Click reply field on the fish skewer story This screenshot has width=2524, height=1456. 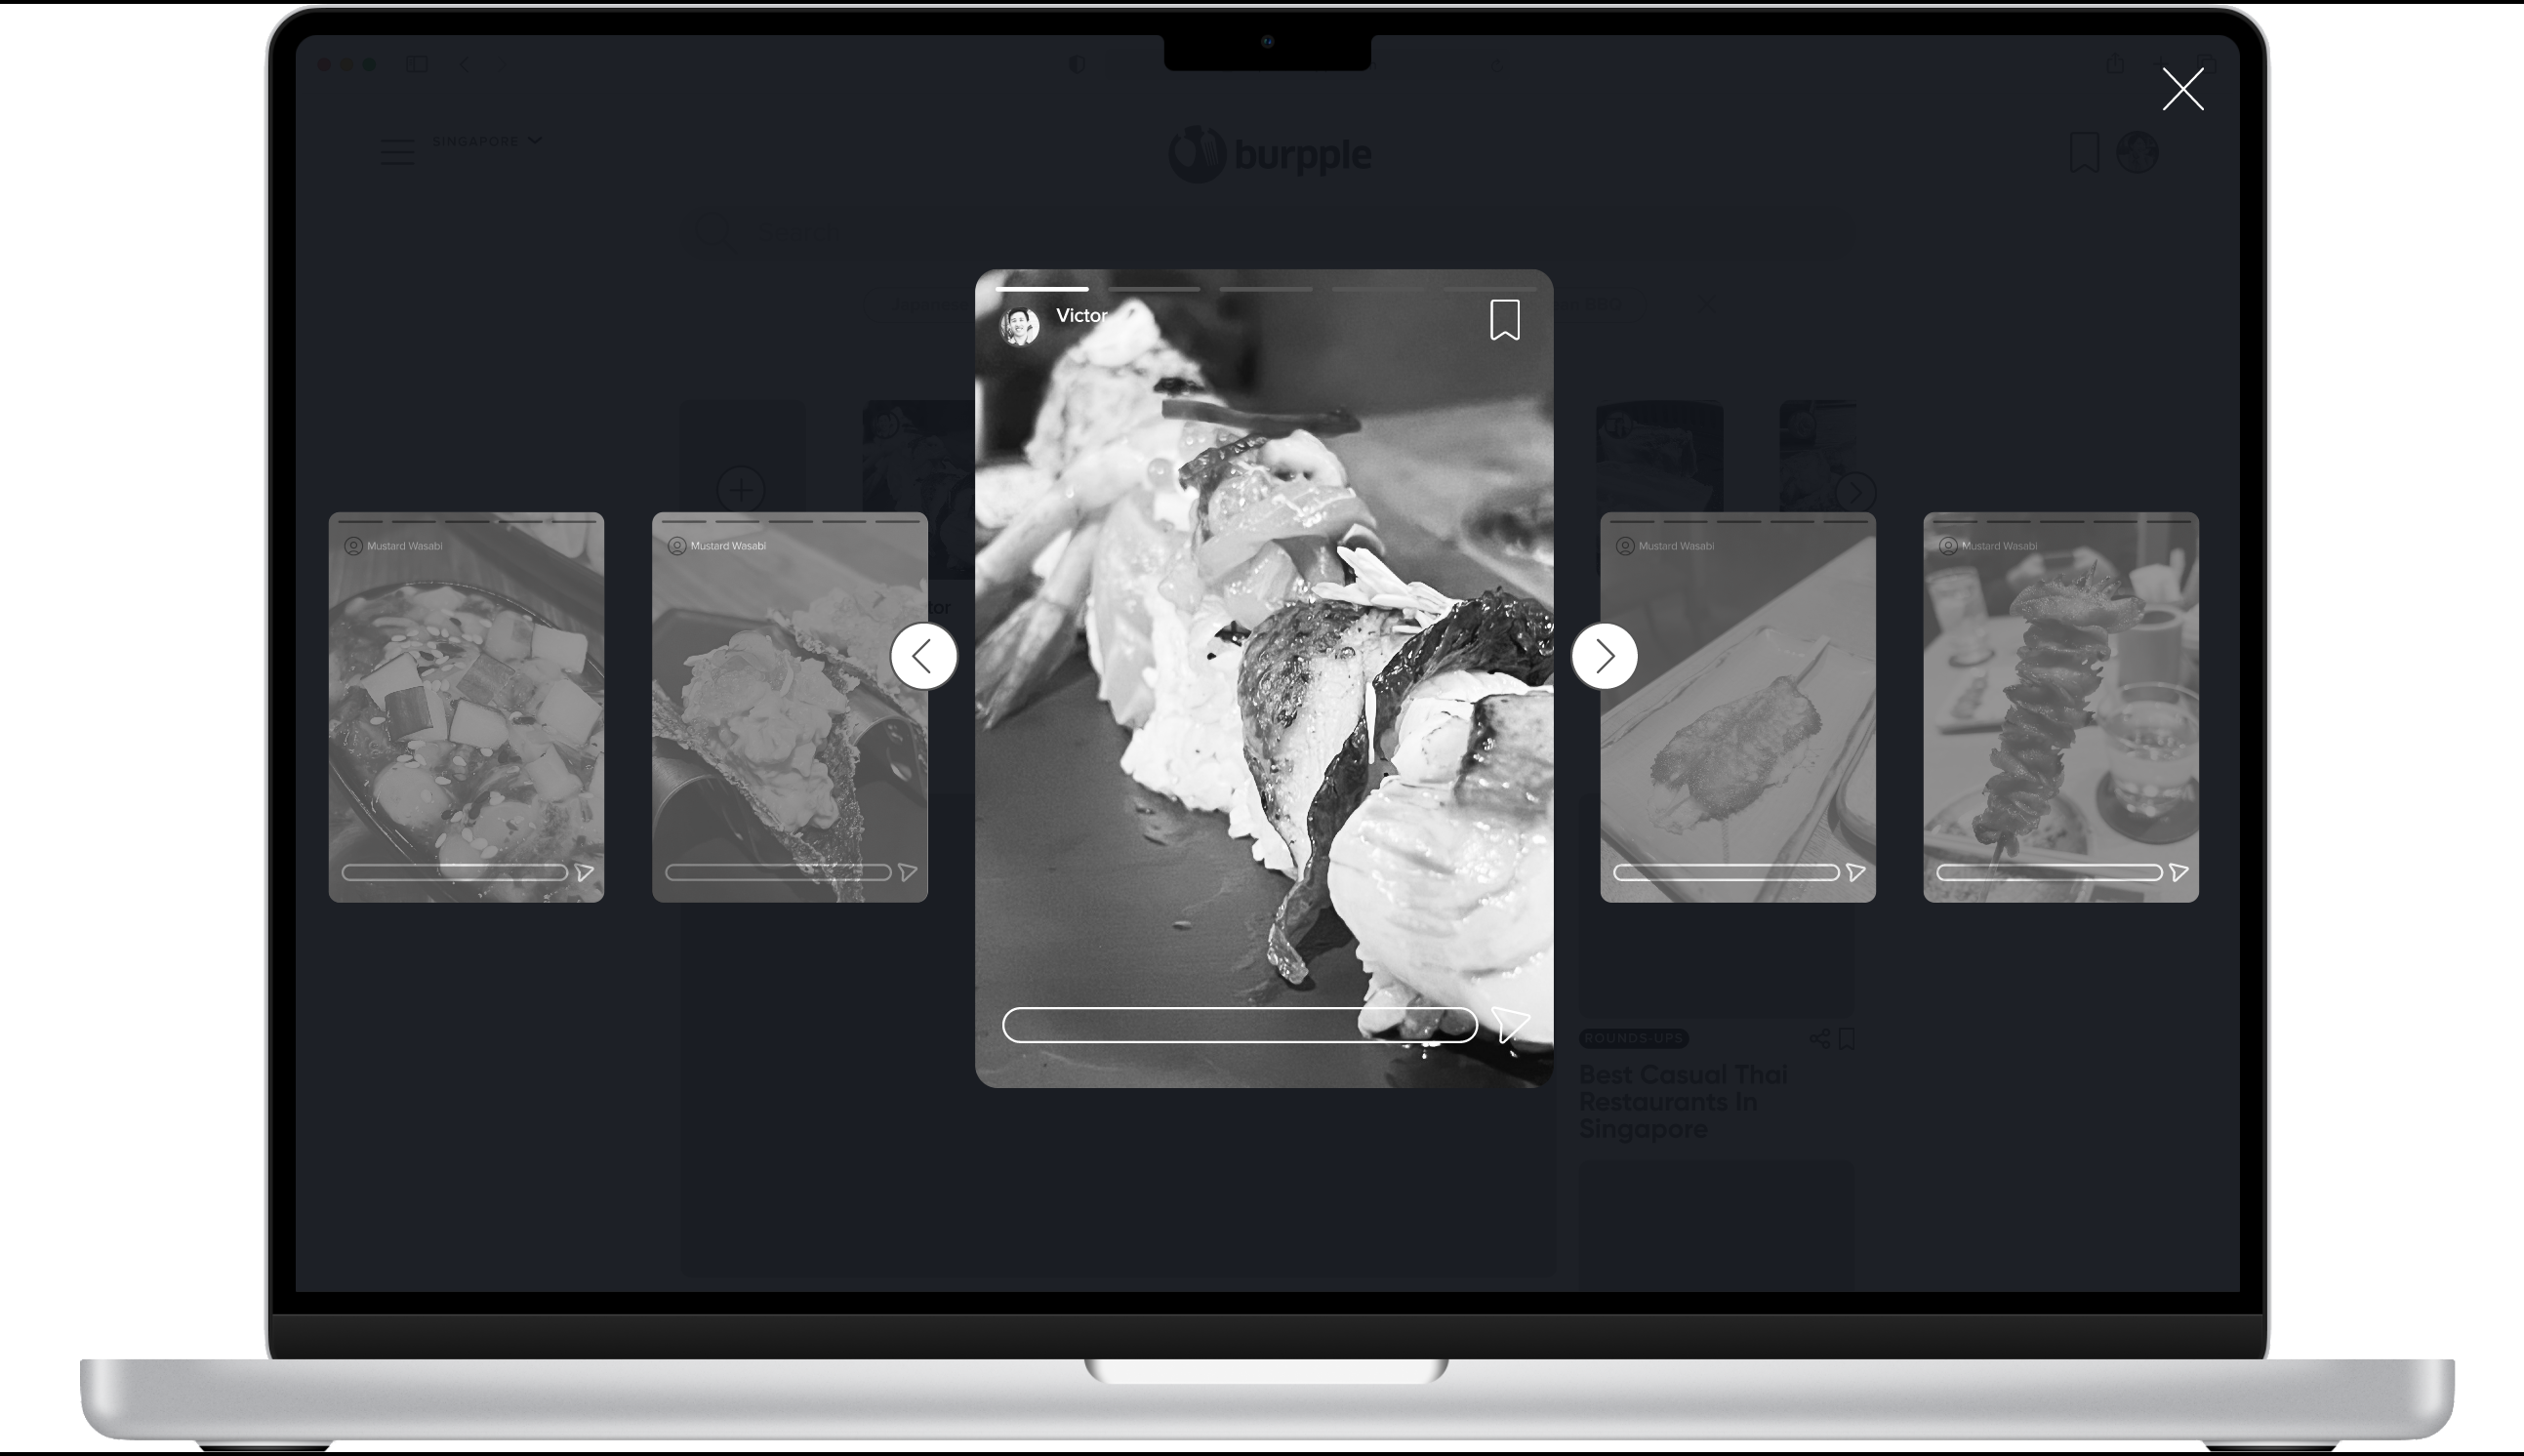point(1725,873)
